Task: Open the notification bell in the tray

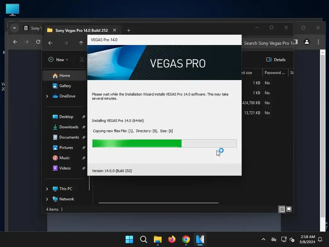Action: 320,239
